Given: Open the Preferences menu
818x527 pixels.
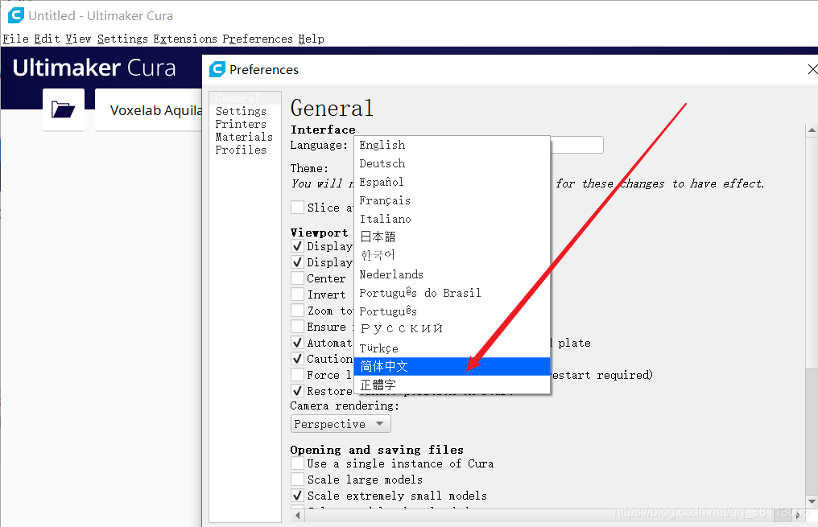Looking at the screenshot, I should (x=258, y=39).
